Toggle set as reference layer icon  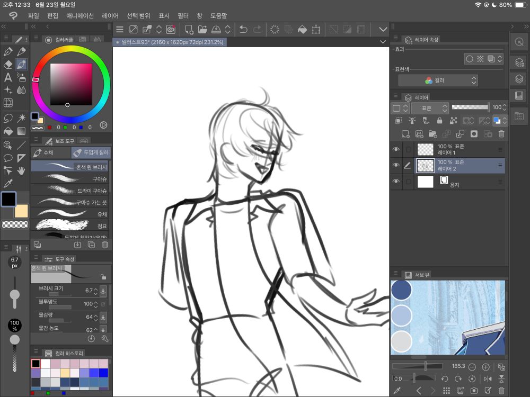(x=412, y=121)
